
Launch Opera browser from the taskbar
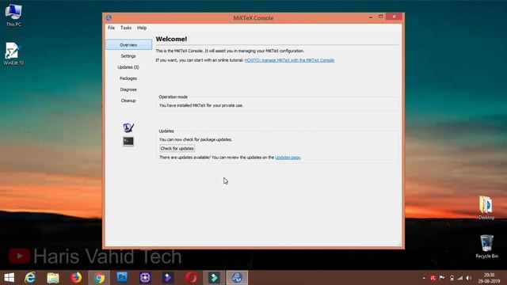[191, 278]
